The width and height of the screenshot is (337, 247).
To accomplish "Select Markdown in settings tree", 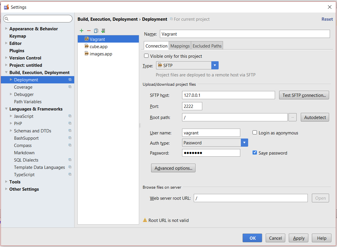I will point(24,153).
